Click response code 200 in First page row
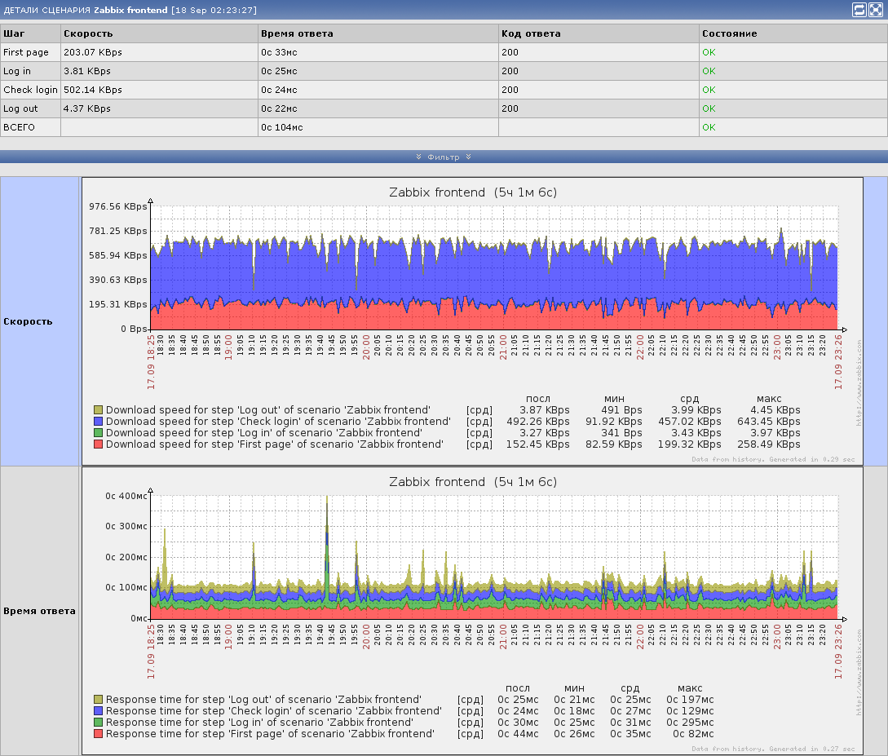888x756 pixels. 510,52
